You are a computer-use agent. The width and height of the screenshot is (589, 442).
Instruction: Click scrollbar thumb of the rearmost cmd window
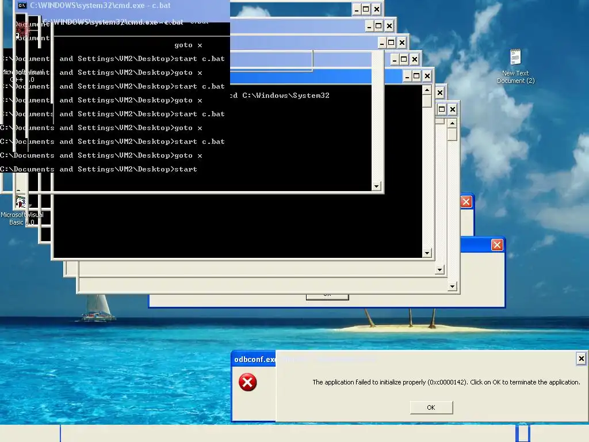[452, 134]
